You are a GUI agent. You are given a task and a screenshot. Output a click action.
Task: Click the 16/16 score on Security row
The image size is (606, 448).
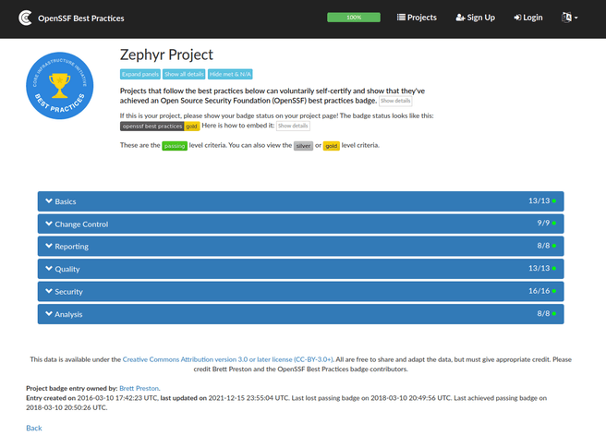click(539, 291)
